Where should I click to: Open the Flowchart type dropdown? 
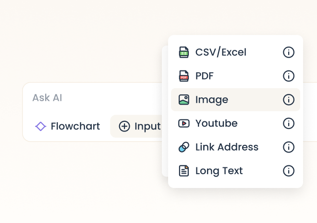coord(68,126)
